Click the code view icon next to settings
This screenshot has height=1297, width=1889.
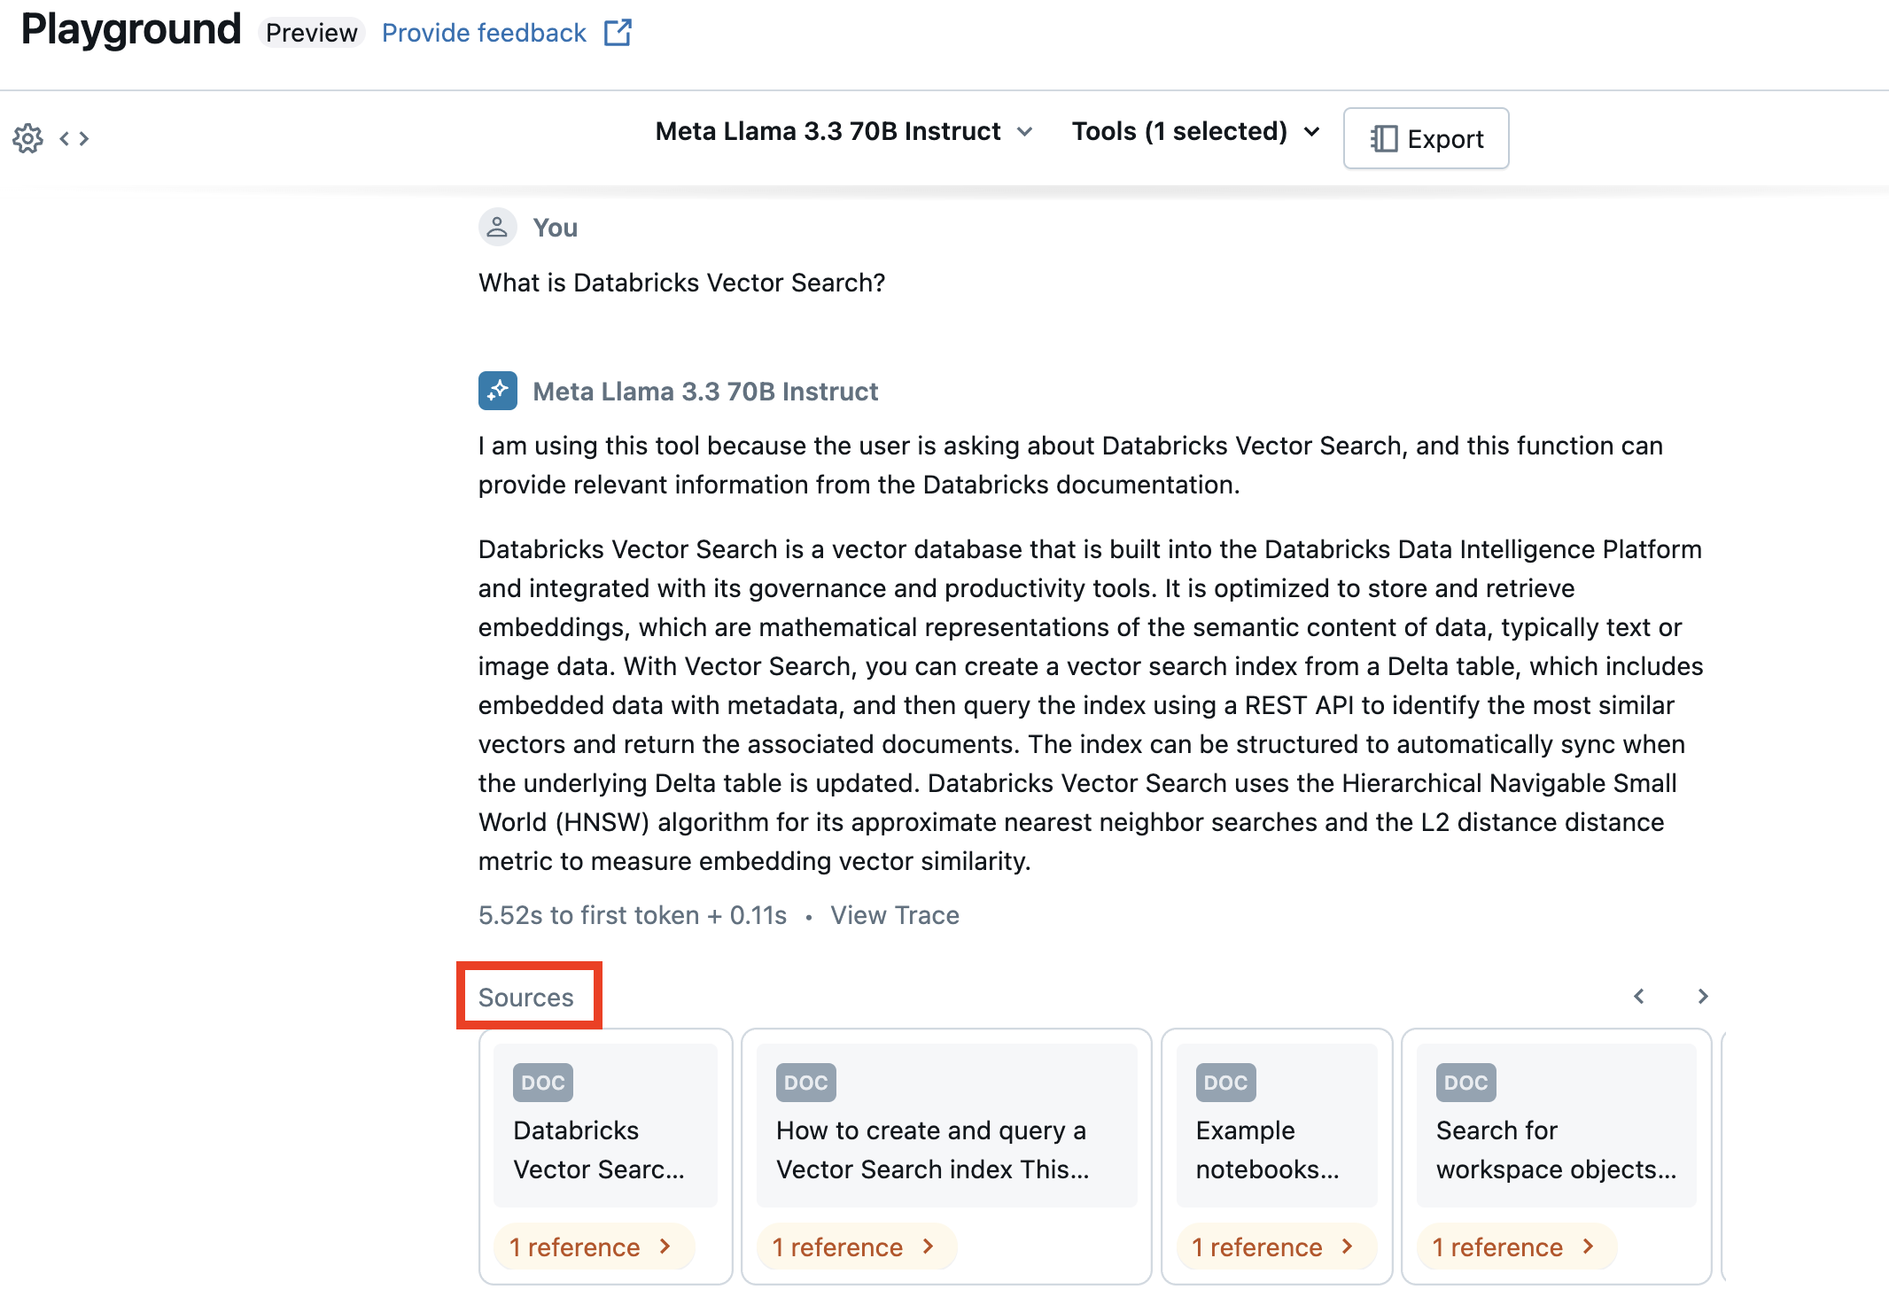[74, 138]
